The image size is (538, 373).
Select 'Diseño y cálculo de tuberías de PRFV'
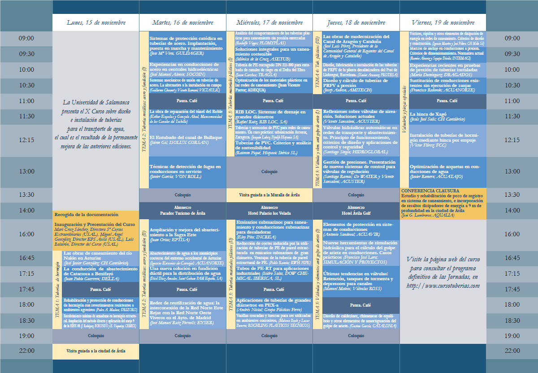[361, 85]
